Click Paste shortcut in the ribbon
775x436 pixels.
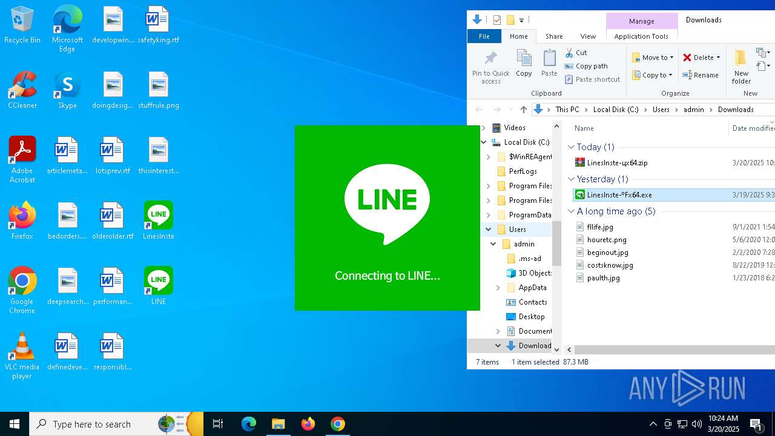tap(593, 79)
